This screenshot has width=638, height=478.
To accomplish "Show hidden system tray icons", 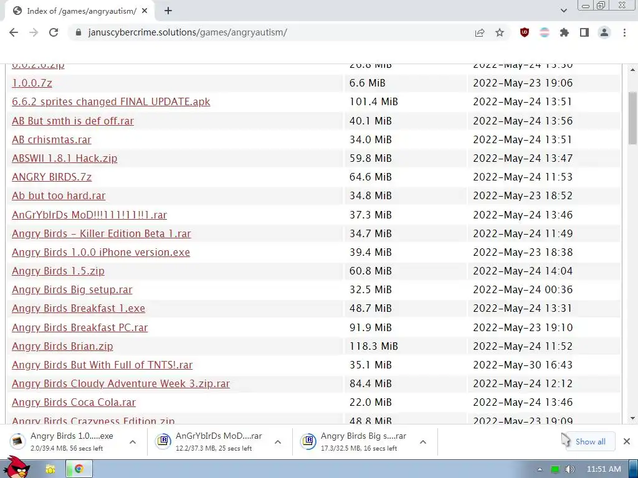I will tap(540, 469).
